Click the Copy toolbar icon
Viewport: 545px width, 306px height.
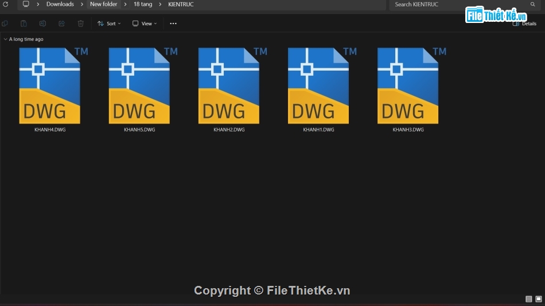pos(5,24)
